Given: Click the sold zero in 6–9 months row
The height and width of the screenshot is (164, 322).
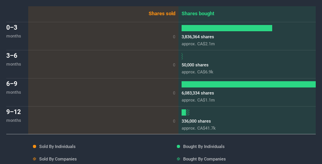Looking at the screenshot, I should (174, 93).
